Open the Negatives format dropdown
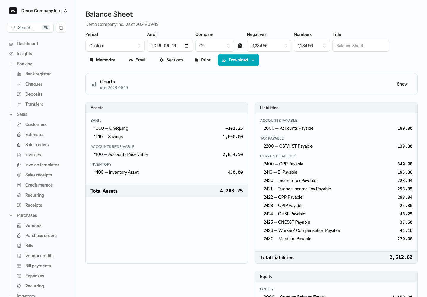 click(269, 46)
